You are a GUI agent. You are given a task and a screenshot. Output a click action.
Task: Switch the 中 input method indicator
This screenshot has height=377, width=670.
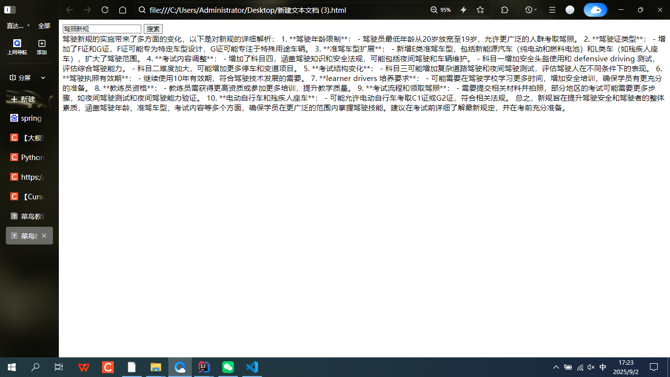(x=603, y=367)
